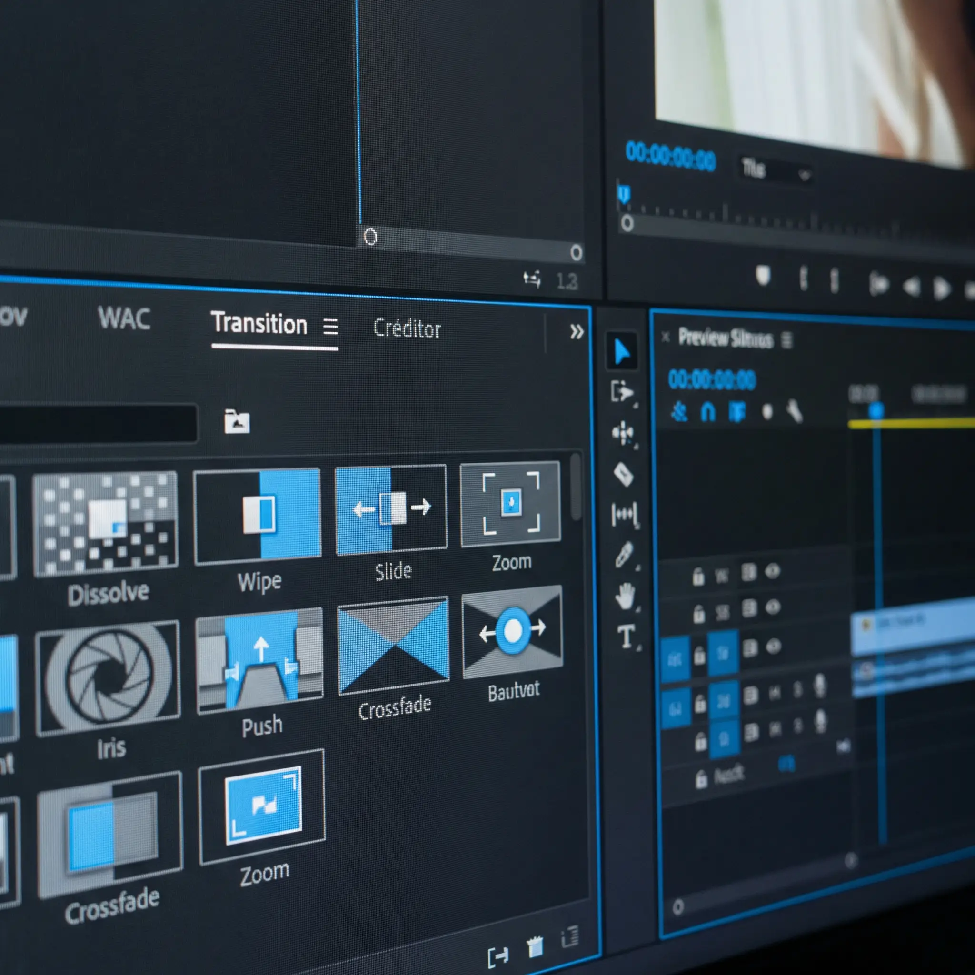The image size is (975, 975).
Task: Expand panel overflow double chevron
Action: coord(577,331)
